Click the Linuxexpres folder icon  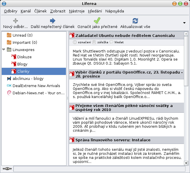click(x=9, y=50)
